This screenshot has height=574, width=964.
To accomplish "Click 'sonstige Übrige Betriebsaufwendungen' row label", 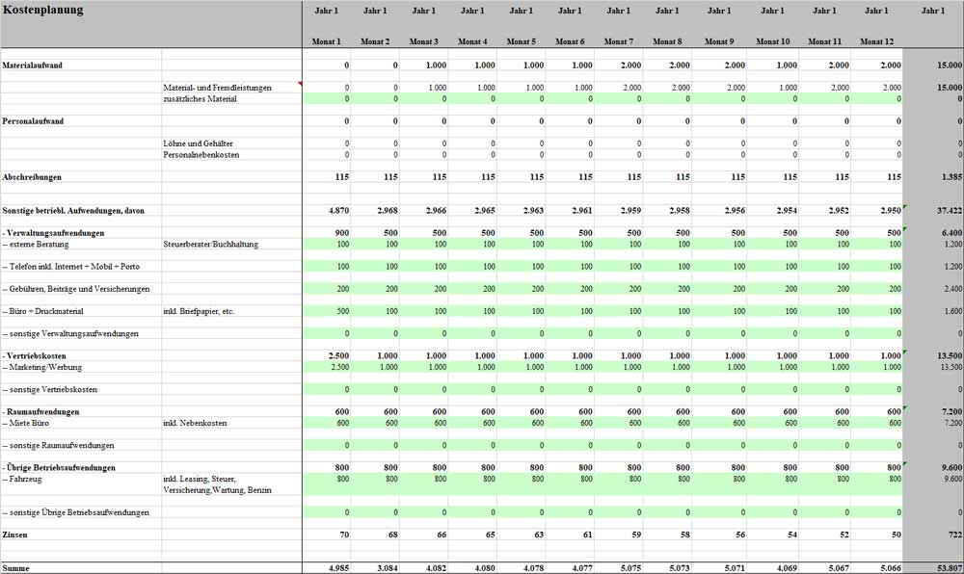I will 75,512.
